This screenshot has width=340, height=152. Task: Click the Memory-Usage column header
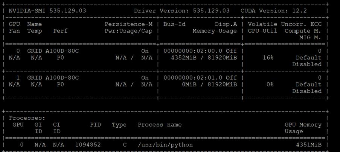pos(215,31)
